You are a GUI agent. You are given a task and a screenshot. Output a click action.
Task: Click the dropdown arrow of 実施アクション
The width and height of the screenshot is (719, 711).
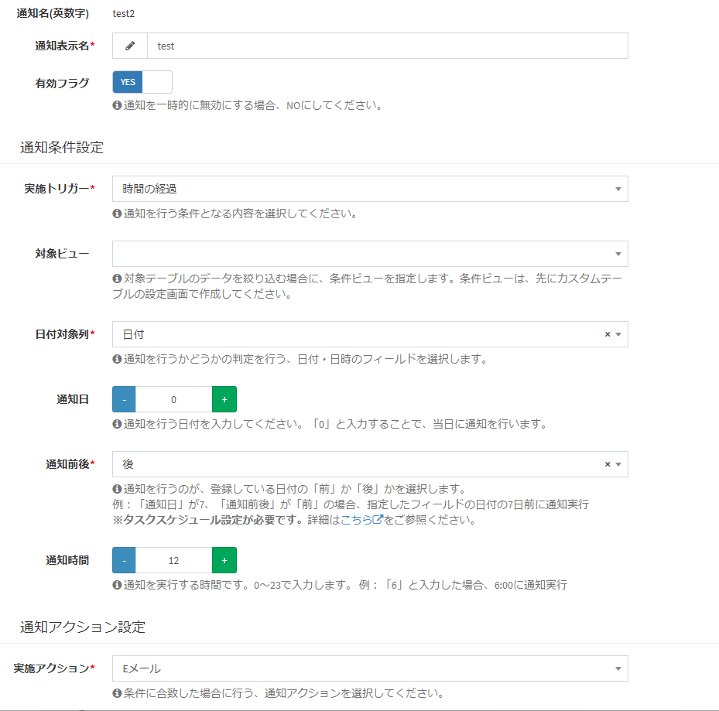[618, 668]
